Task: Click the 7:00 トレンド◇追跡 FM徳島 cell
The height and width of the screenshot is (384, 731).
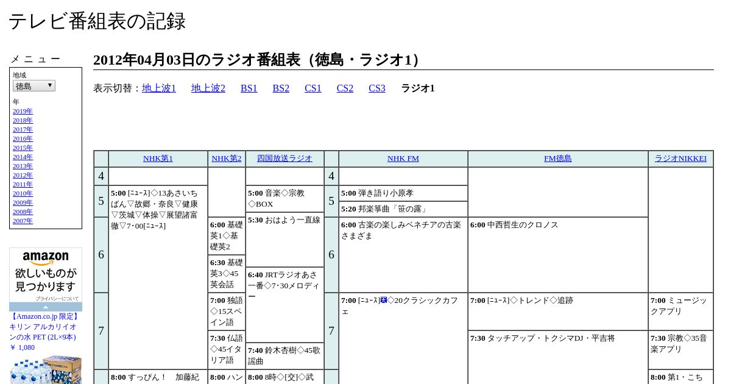Action: [x=558, y=311]
